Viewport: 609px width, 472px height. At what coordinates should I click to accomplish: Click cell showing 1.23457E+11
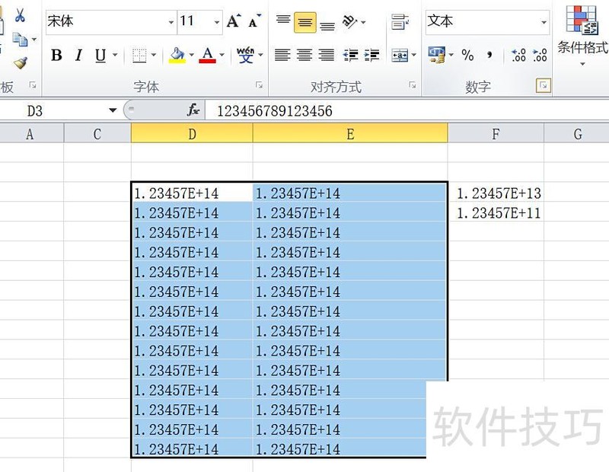(x=496, y=212)
